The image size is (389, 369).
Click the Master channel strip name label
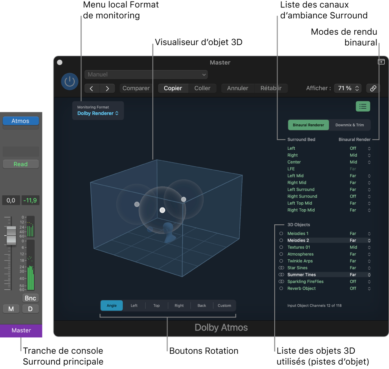[21, 331]
